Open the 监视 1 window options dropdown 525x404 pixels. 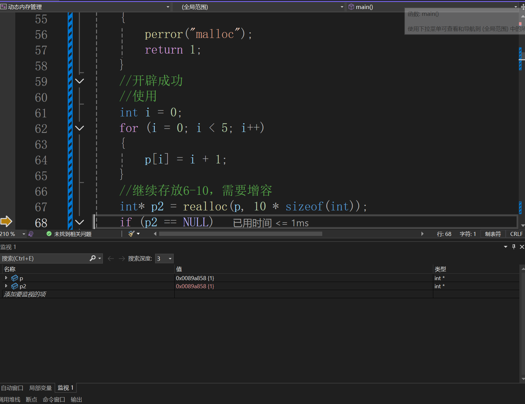[x=506, y=247]
